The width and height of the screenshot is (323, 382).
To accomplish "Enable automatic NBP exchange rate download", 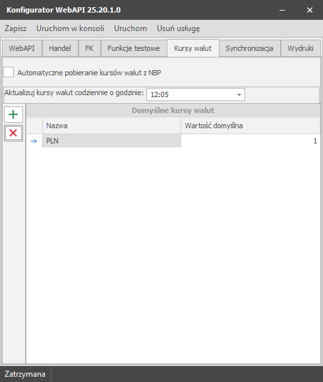I will (x=9, y=72).
